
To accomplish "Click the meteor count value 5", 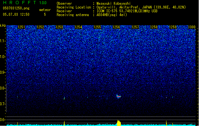I will (45, 14).
